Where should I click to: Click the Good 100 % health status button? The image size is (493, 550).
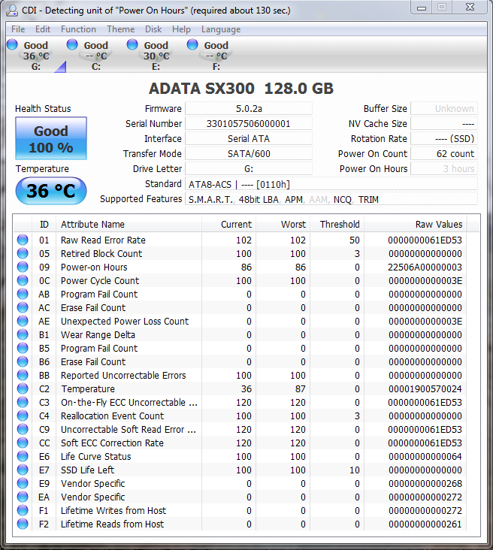pyautogui.click(x=51, y=138)
